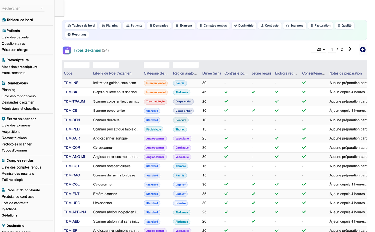The width and height of the screenshot is (375, 232).
Task: Click the Rendez-vous calendar icon in sidebar
Action: (x=4, y=83)
